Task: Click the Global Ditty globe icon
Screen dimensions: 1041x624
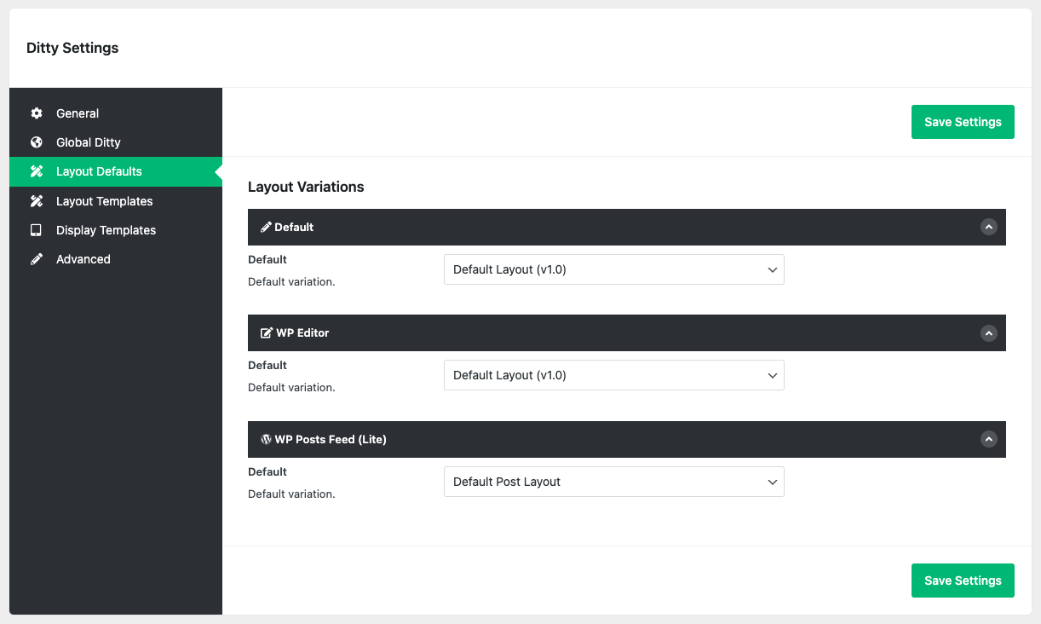Action: point(37,142)
